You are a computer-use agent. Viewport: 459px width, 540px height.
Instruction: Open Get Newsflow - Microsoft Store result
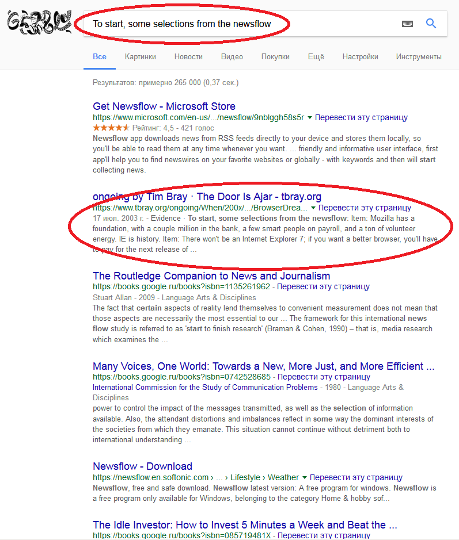(164, 106)
